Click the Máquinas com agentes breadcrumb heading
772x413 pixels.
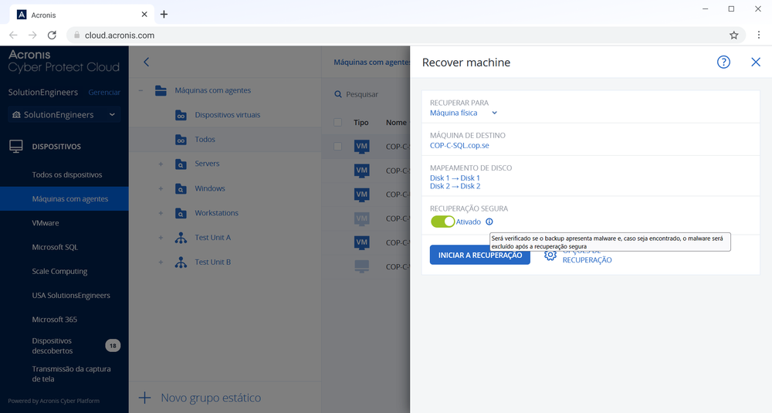point(372,62)
